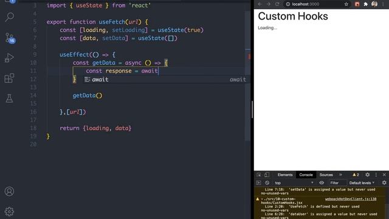The width and height of the screenshot is (389, 219).
Task: Clear the console
Action: point(267,182)
